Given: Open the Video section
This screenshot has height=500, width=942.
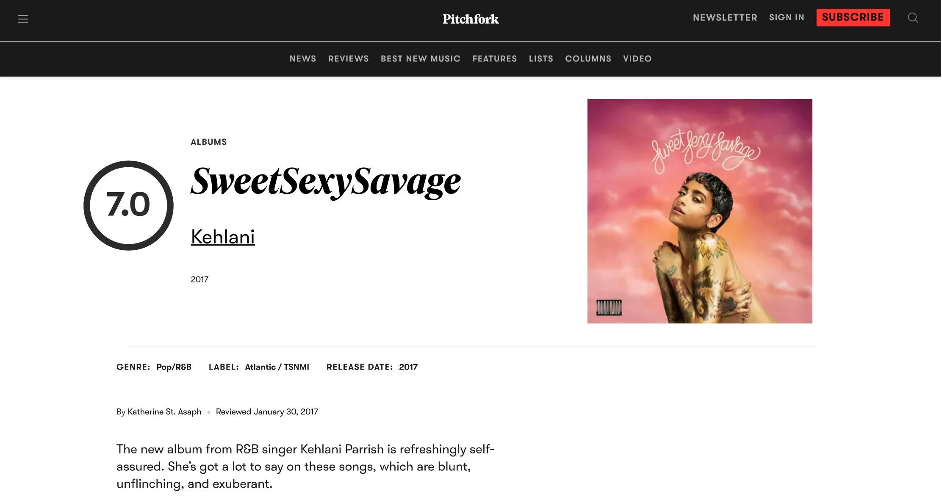Looking at the screenshot, I should [637, 59].
